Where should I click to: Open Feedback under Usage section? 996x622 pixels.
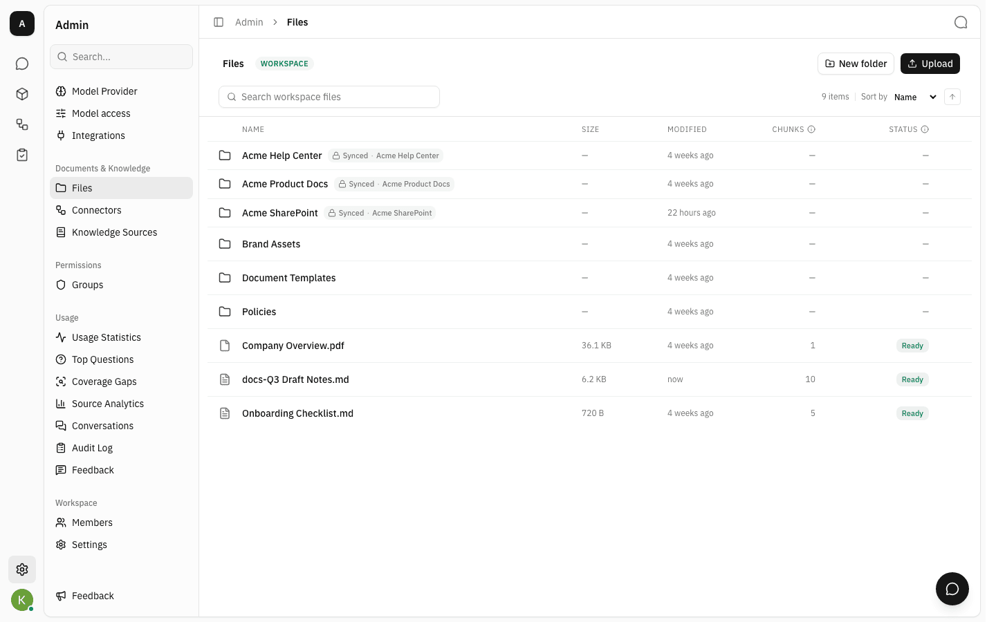pyautogui.click(x=121, y=470)
